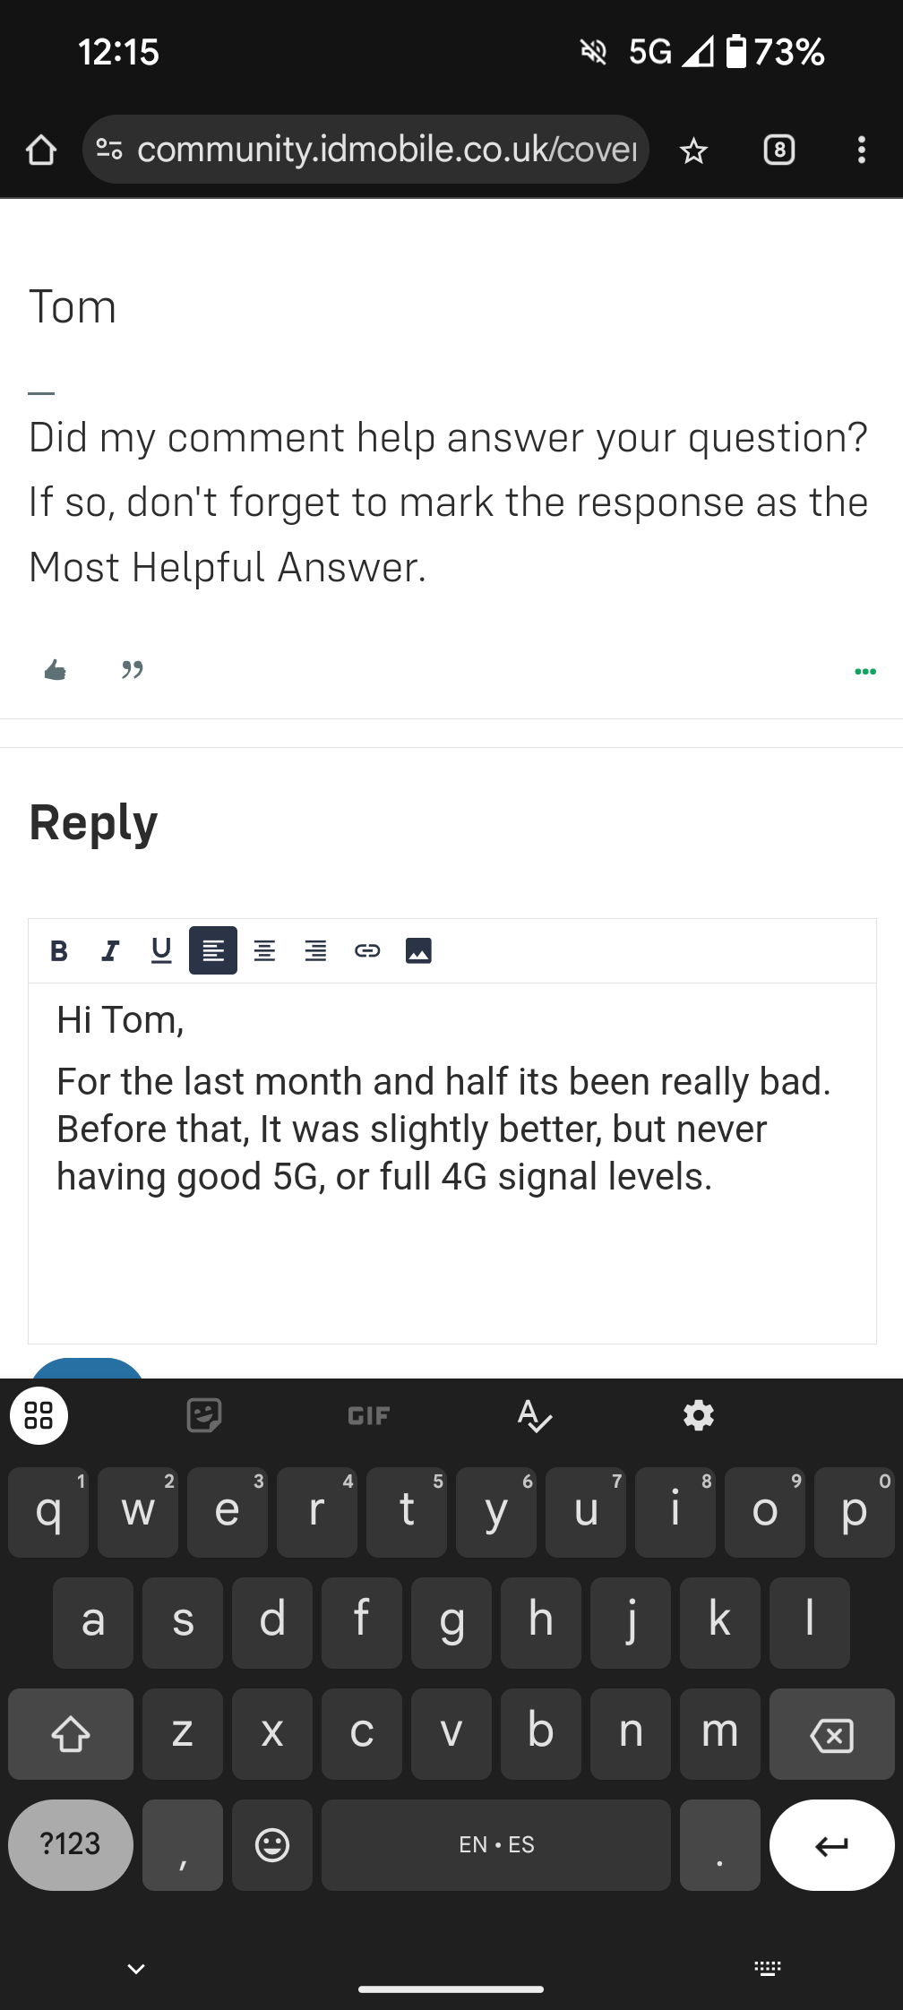Screen dimensions: 903x2010
Task: Place cursor in the reply text area
Action: coord(452,1163)
